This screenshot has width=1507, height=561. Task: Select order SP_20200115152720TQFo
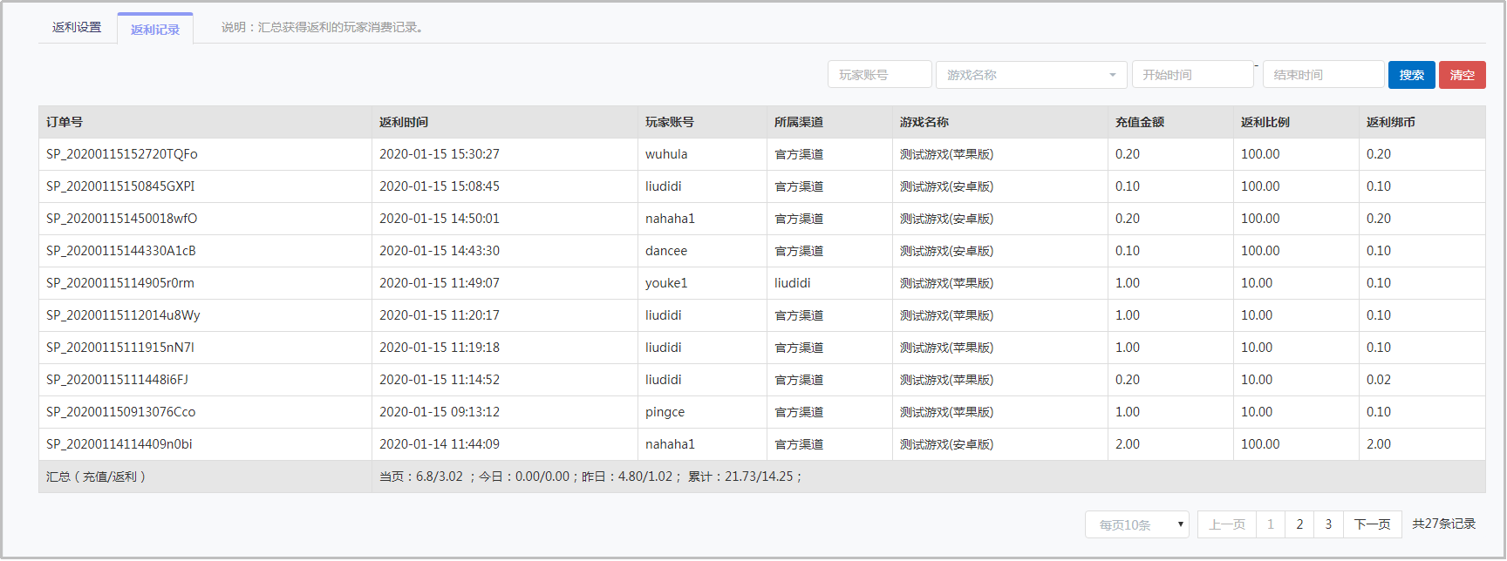pos(122,154)
